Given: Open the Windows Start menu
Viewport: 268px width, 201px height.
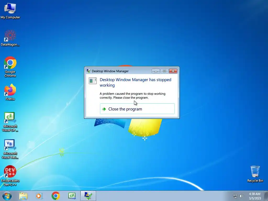Looking at the screenshot, I should coord(7,196).
